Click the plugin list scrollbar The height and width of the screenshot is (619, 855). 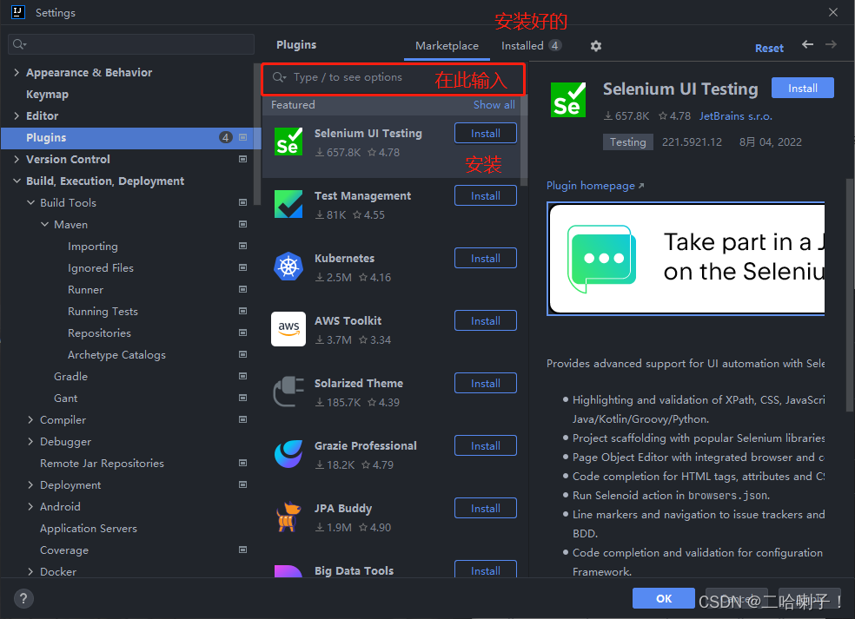(524, 142)
